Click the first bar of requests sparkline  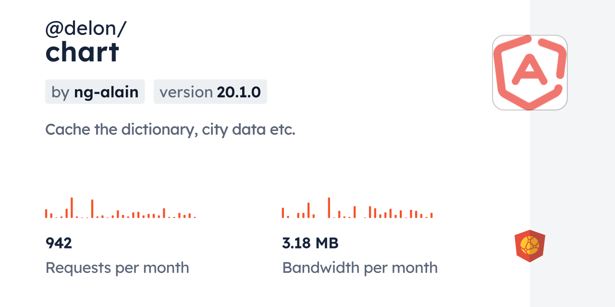click(x=46, y=213)
